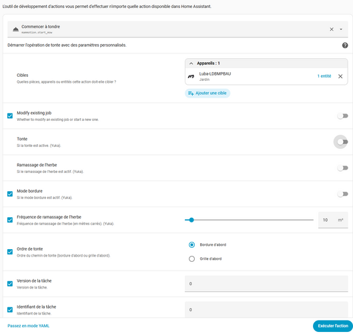The height and width of the screenshot is (334, 353).
Task: Uncheck the Mode bordure checkbox
Action: tap(10, 194)
